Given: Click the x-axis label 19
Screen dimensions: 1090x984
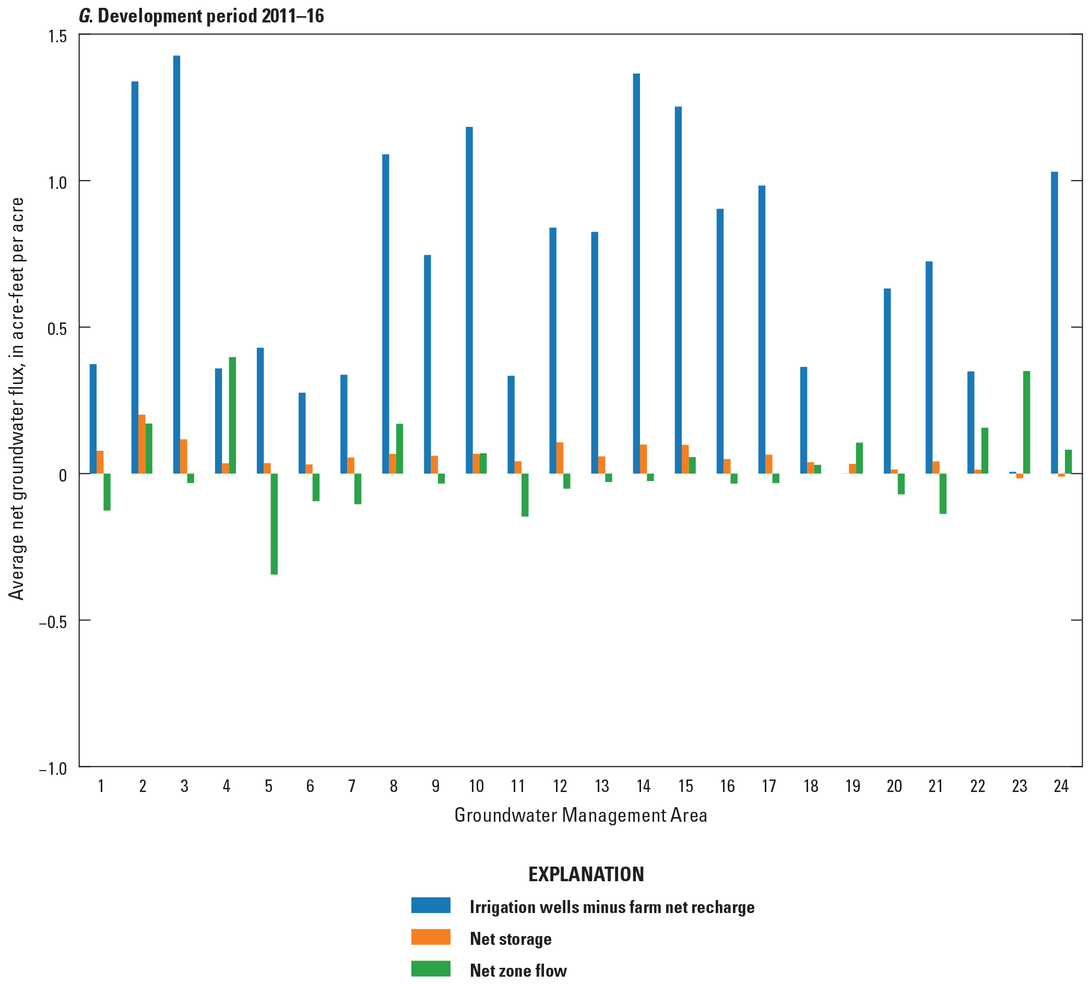Looking at the screenshot, I should tap(852, 786).
